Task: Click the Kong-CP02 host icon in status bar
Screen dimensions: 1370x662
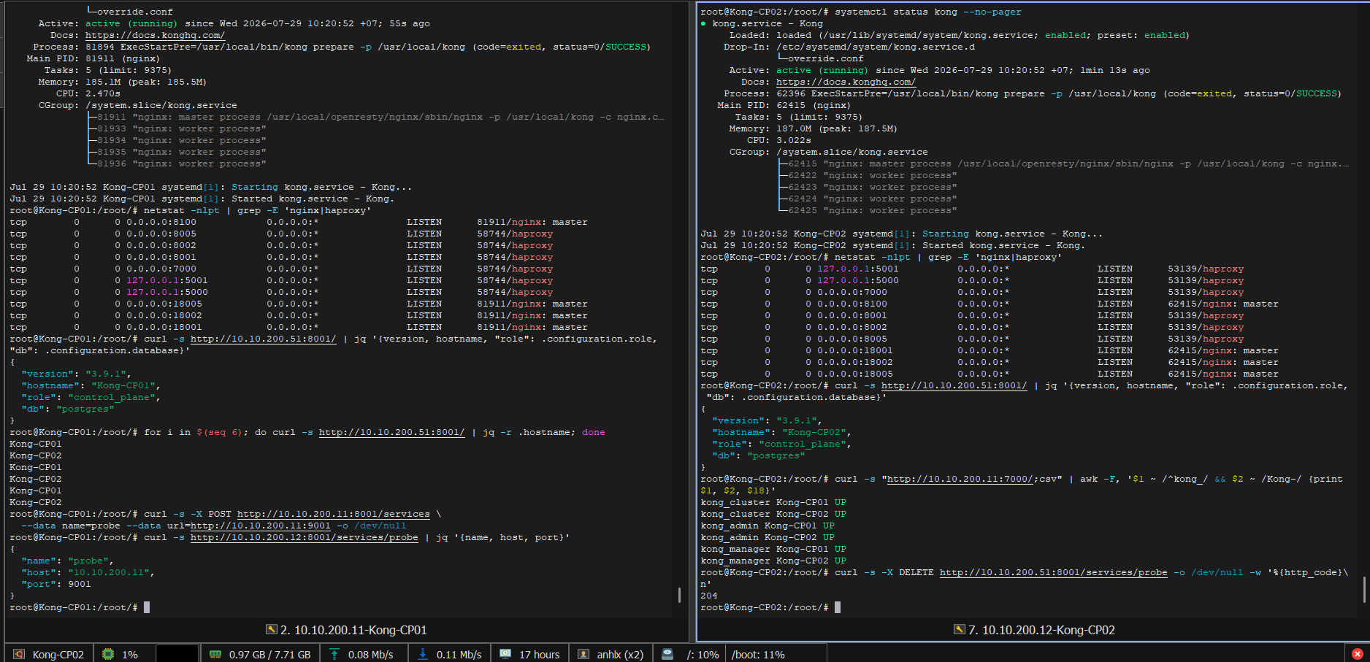Action: click(x=19, y=654)
